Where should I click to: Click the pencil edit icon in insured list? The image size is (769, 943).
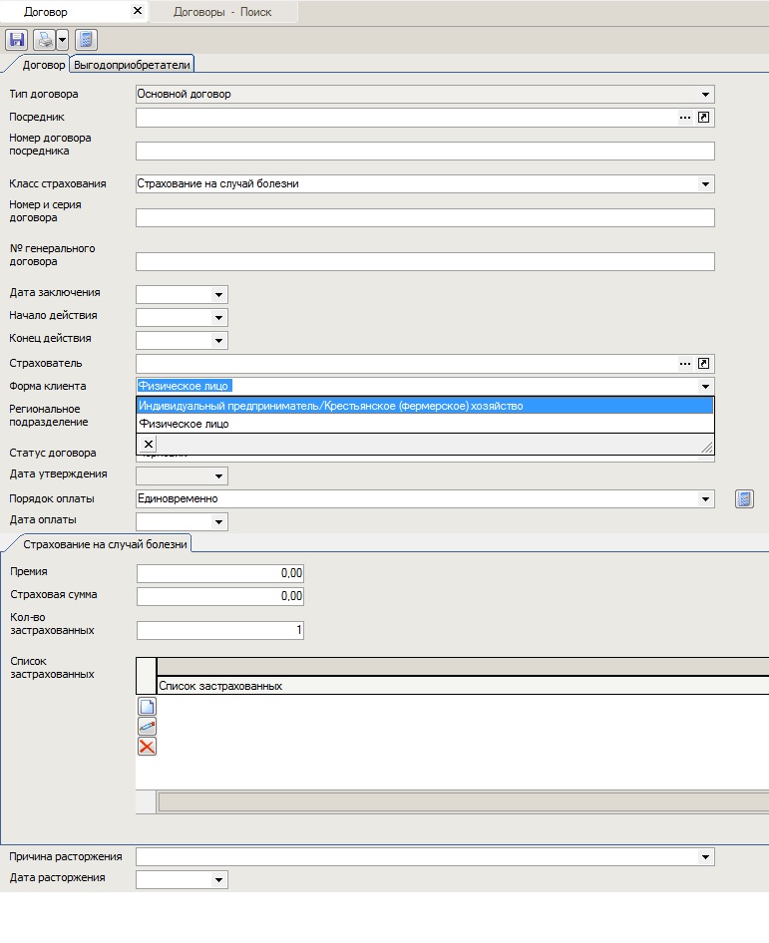[x=147, y=727]
